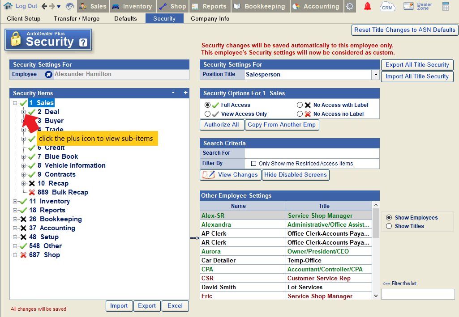Open the settings gear icon
Image resolution: width=459 pixels, height=317 pixels.
tap(350, 6)
